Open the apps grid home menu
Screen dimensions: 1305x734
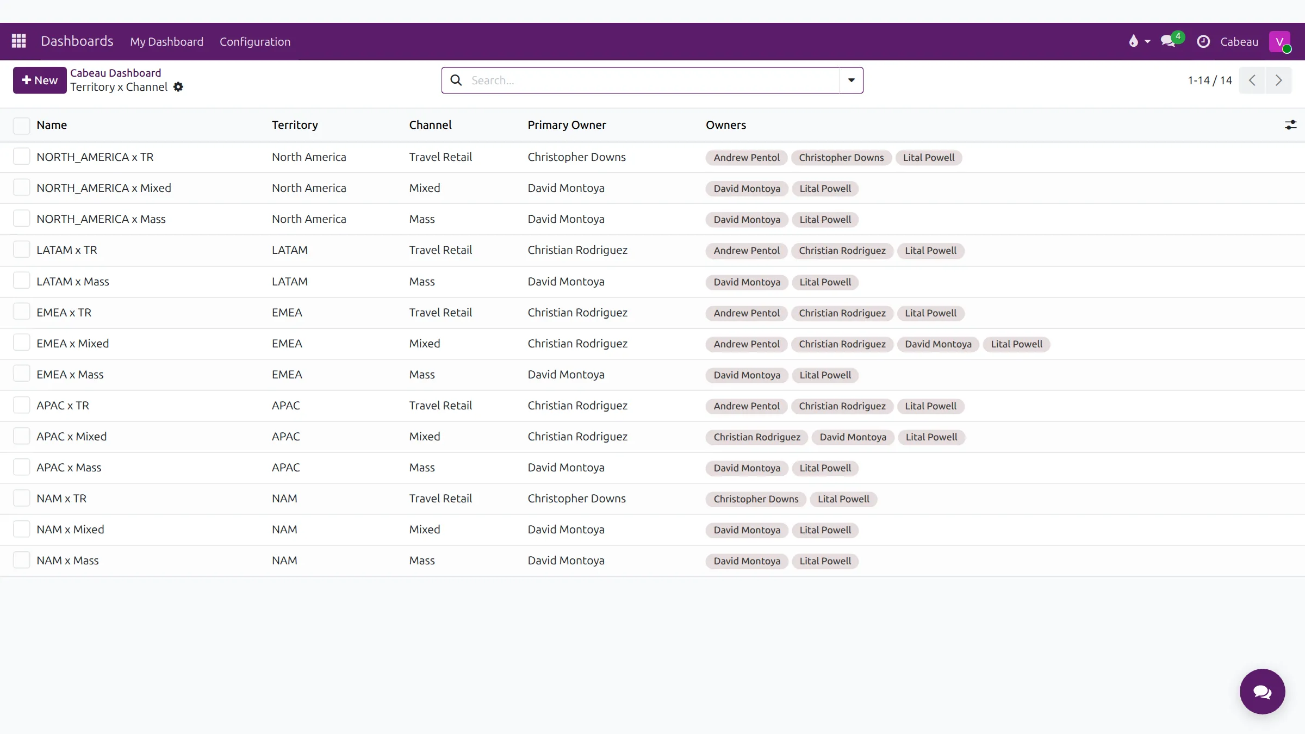[19, 41]
